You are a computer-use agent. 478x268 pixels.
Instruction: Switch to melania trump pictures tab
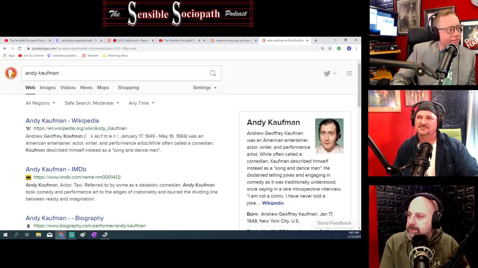click(x=233, y=40)
